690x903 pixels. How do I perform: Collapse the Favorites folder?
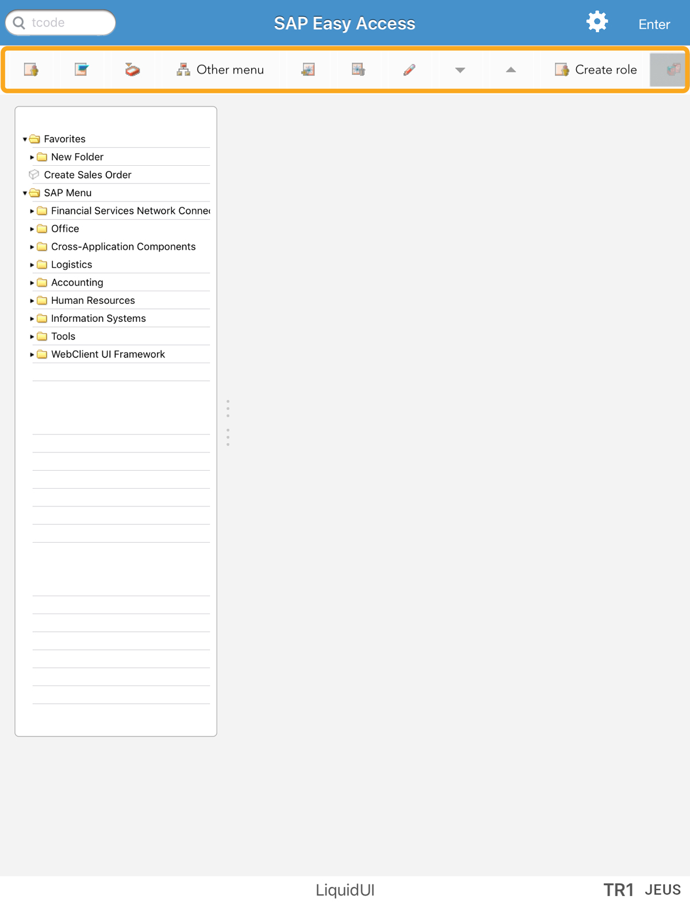pos(25,139)
